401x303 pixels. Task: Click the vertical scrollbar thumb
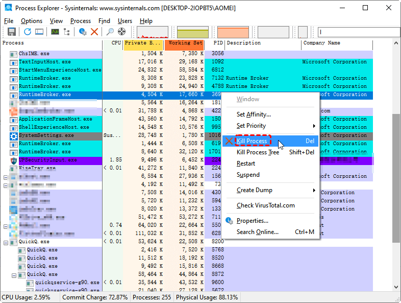(x=396, y=178)
